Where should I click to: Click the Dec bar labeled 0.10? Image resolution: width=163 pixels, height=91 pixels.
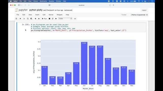[132, 77]
